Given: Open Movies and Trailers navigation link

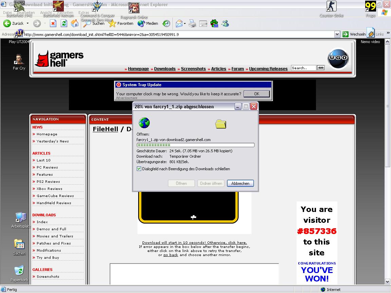Looking at the screenshot, I should point(55,236).
